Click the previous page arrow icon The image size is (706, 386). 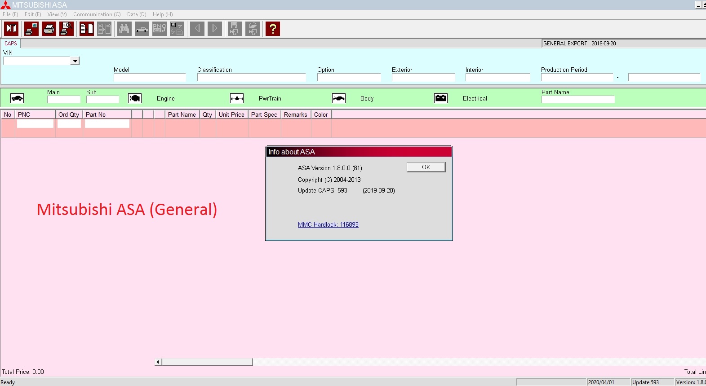click(197, 29)
